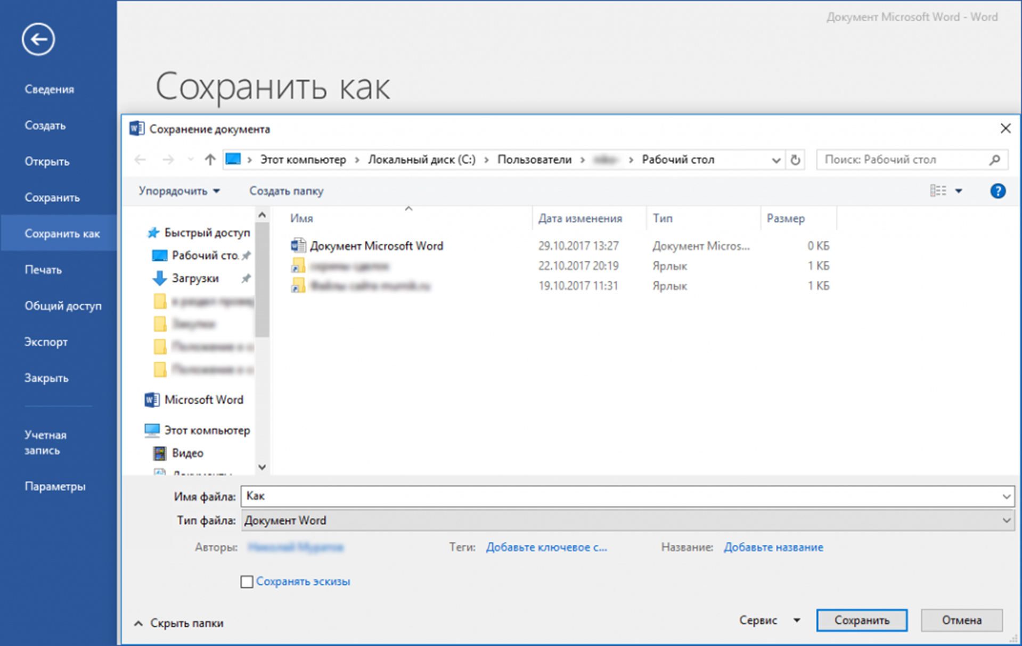Sort by the Дата изменения column header

[589, 218]
